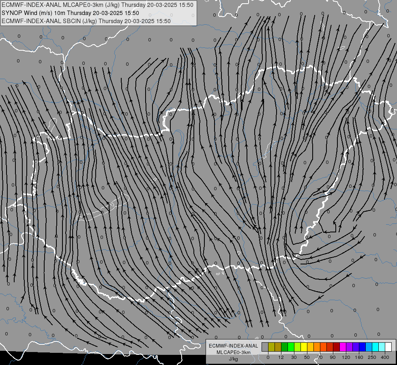The image size is (397, 365).
Task: Select the pure blue legend color box
Action: [x=362, y=347]
